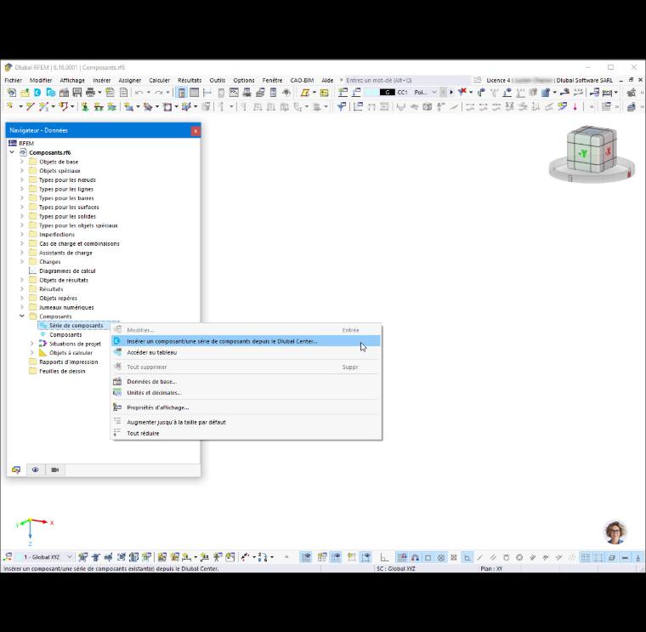
Task: Switch to the eye display navigator tab
Action: click(36, 470)
